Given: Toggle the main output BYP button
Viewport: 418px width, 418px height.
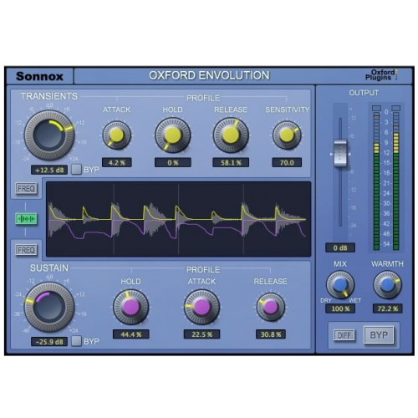Looking at the screenshot, I should pos(379,335).
